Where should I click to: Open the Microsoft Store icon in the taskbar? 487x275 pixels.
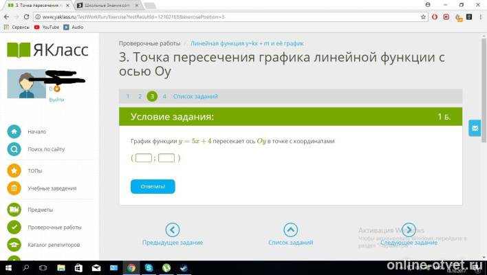point(78,267)
